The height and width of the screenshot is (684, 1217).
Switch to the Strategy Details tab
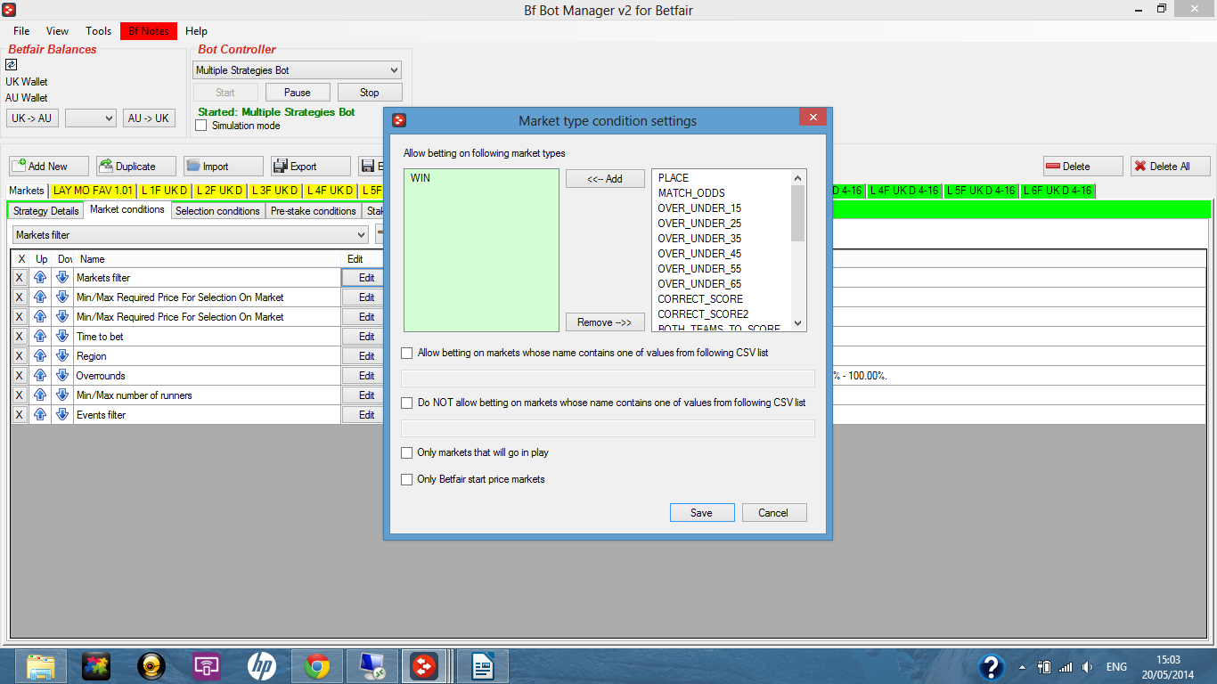(x=46, y=211)
